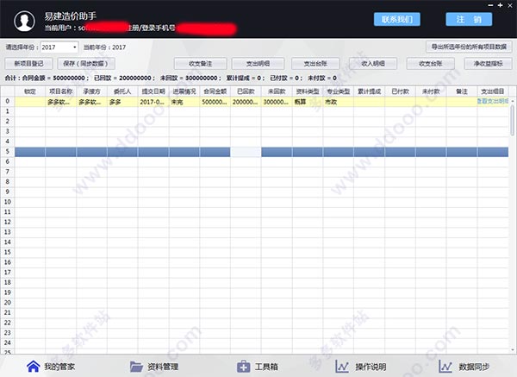Viewport: 517px width, 377px height.
Task: Click row 0 专业类型 cell 市政
Action: tap(339, 102)
